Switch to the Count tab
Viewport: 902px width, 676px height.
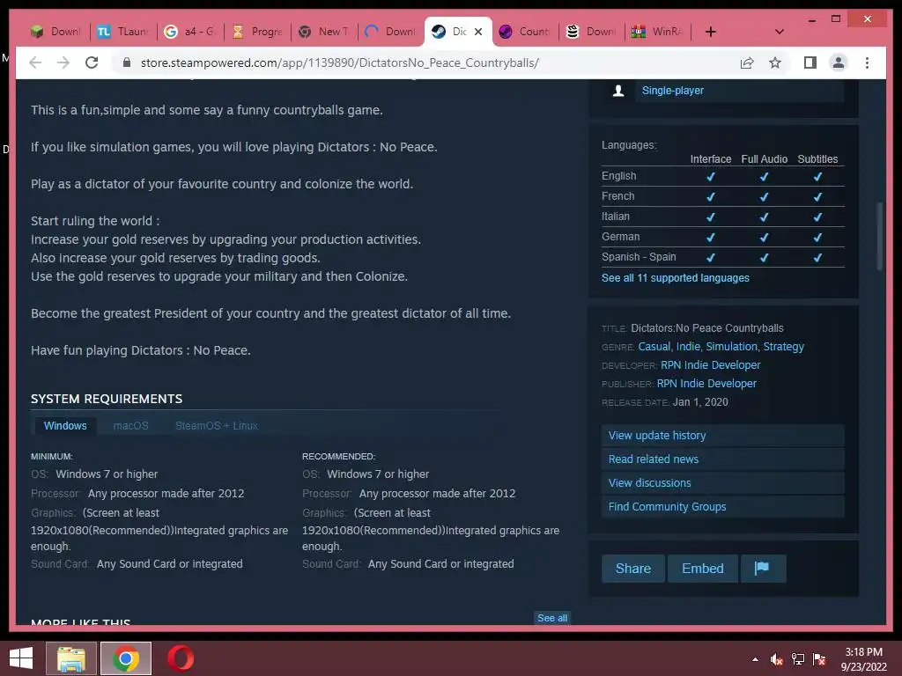pos(524,32)
